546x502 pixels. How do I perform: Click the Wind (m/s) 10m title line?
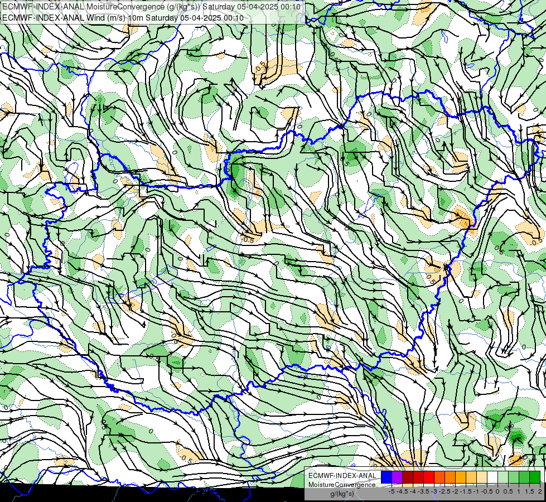point(123,17)
